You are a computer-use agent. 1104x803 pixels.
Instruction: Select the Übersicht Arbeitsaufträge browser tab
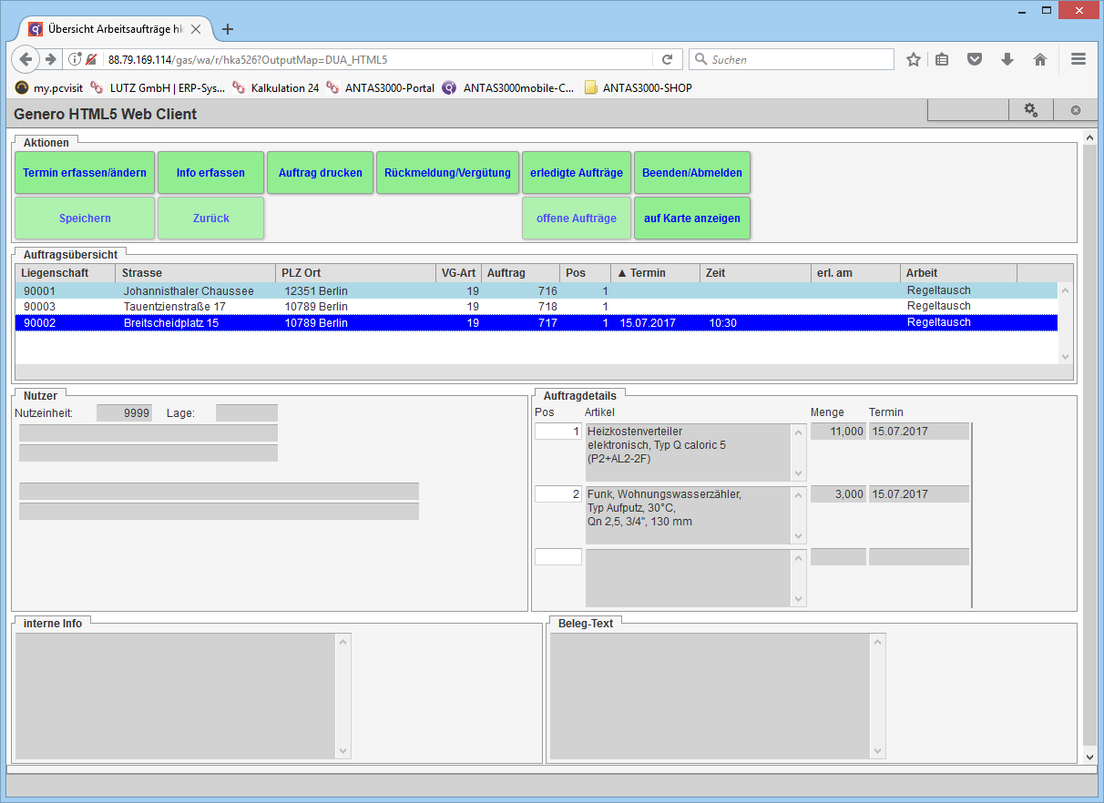(109, 29)
